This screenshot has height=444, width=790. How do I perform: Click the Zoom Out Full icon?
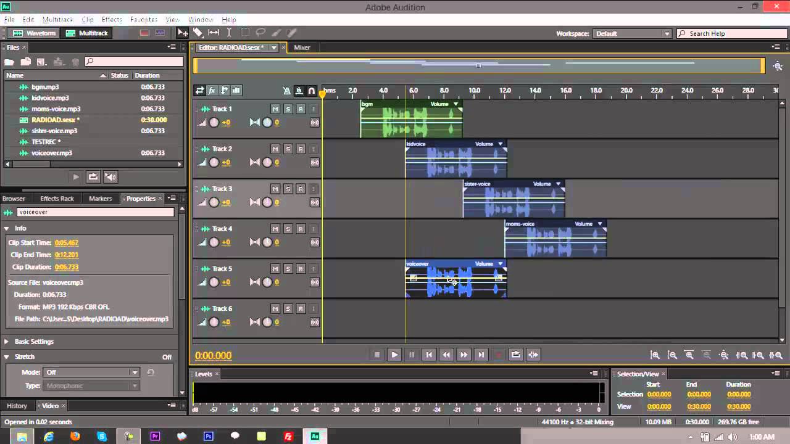(724, 355)
